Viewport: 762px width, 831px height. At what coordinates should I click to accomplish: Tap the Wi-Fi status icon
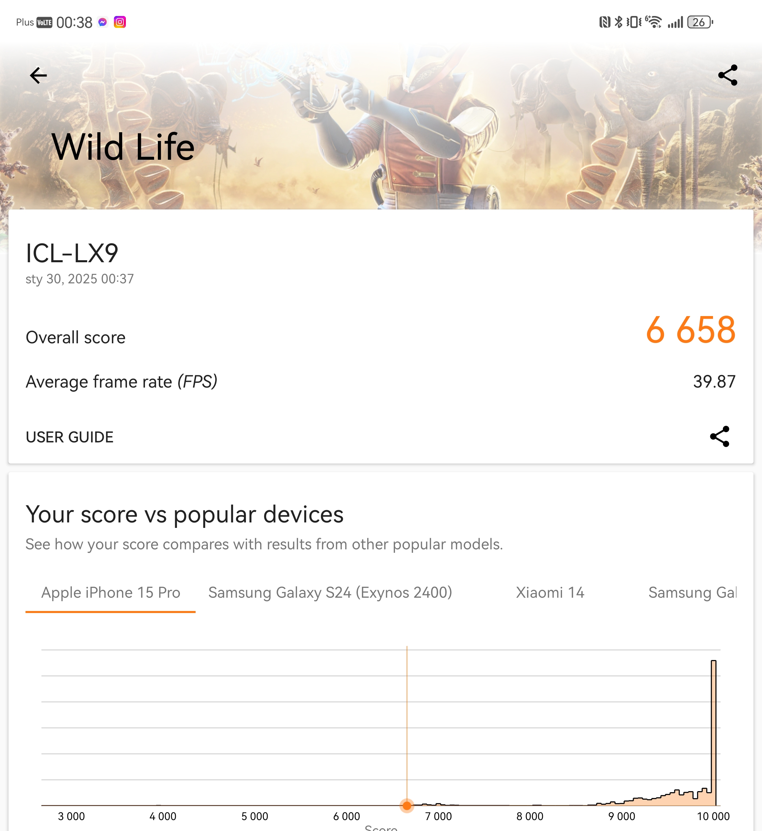653,22
